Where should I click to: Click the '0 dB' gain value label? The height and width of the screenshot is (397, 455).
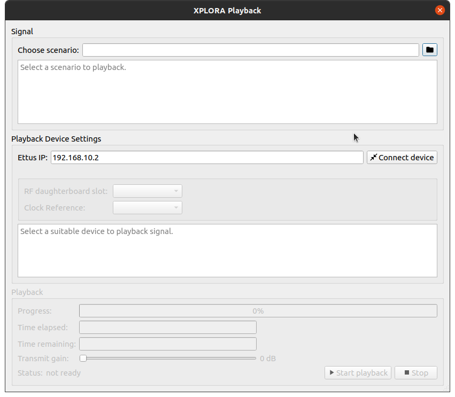(x=268, y=359)
